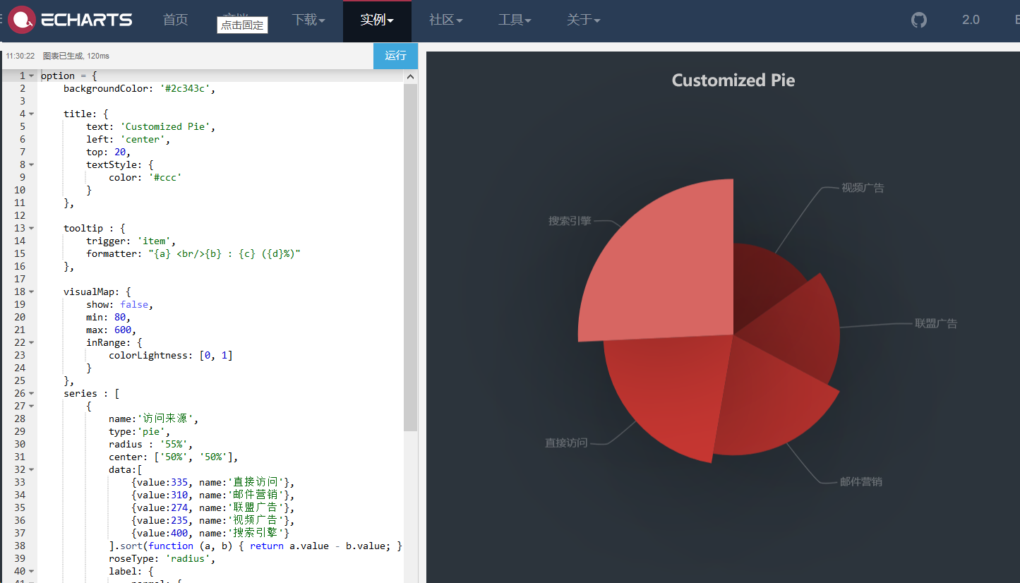This screenshot has height=583, width=1020.
Task: Click the 运行 button to run the code
Action: tap(395, 55)
